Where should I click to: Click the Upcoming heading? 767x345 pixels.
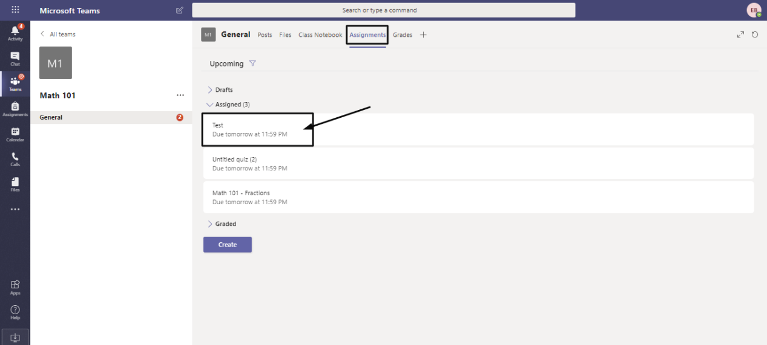[x=226, y=63]
